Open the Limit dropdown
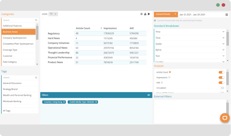 click(53, 14)
